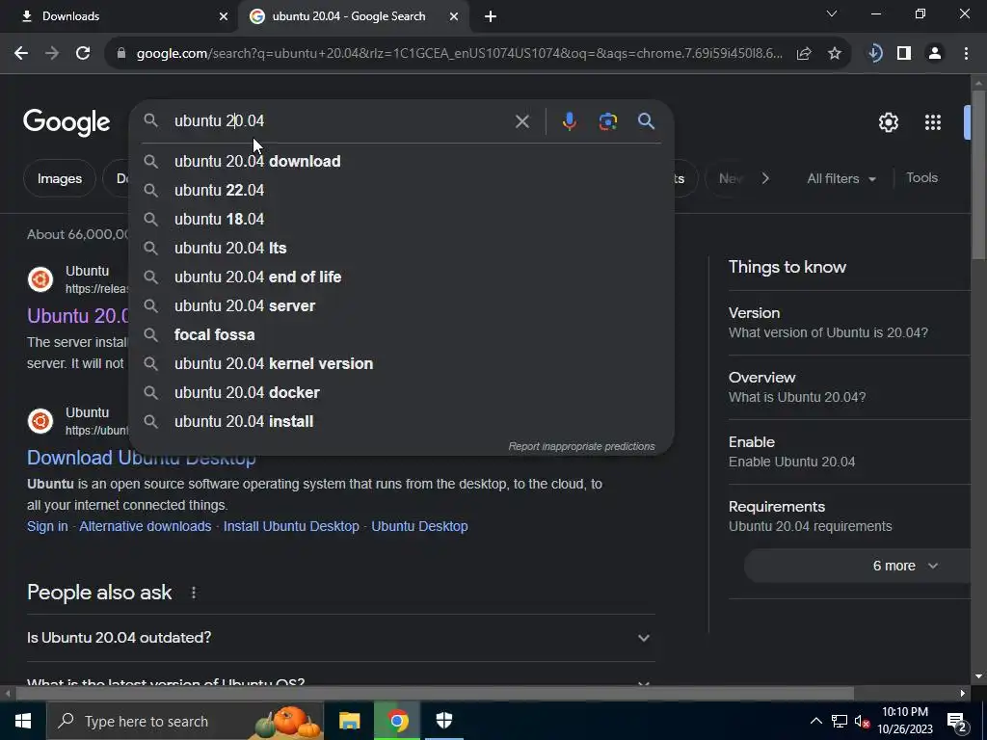Open Chrome from taskbar
This screenshot has width=987, height=740.
tap(397, 721)
